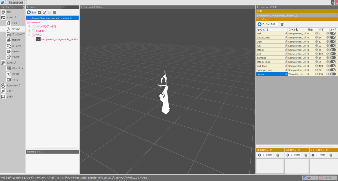Click the search field above the motion list

71,7
